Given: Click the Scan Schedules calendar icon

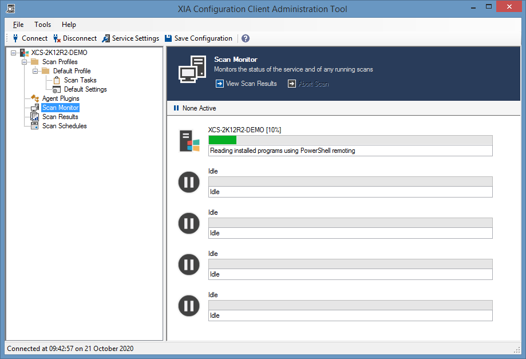Looking at the screenshot, I should [35, 126].
